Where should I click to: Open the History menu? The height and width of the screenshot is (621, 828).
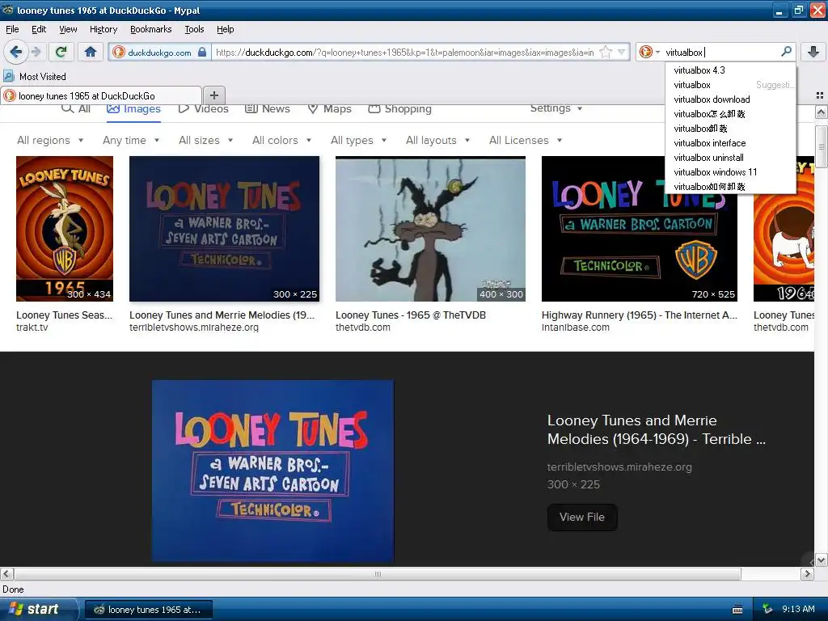103,29
